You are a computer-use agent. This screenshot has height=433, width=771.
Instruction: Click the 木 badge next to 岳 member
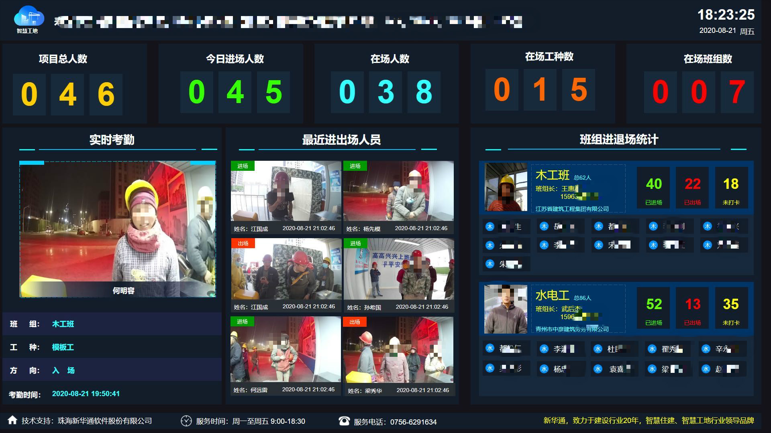coord(544,226)
